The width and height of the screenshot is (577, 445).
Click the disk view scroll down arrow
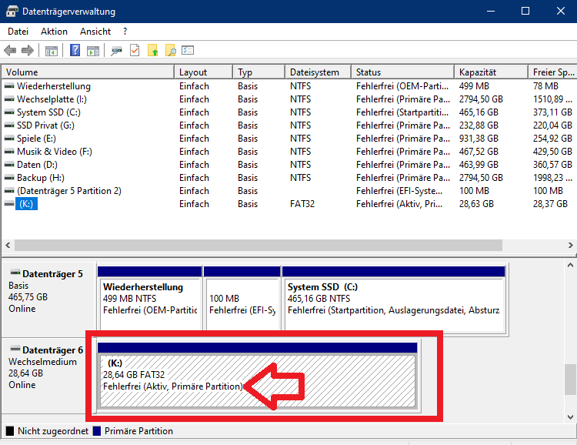[x=570, y=417]
